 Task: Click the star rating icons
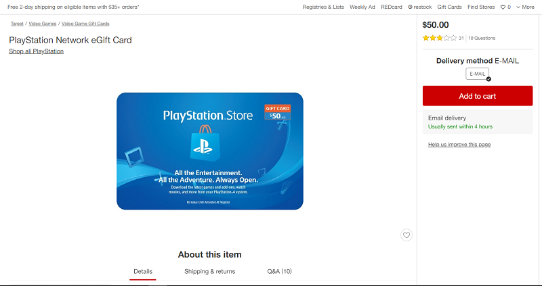(439, 38)
